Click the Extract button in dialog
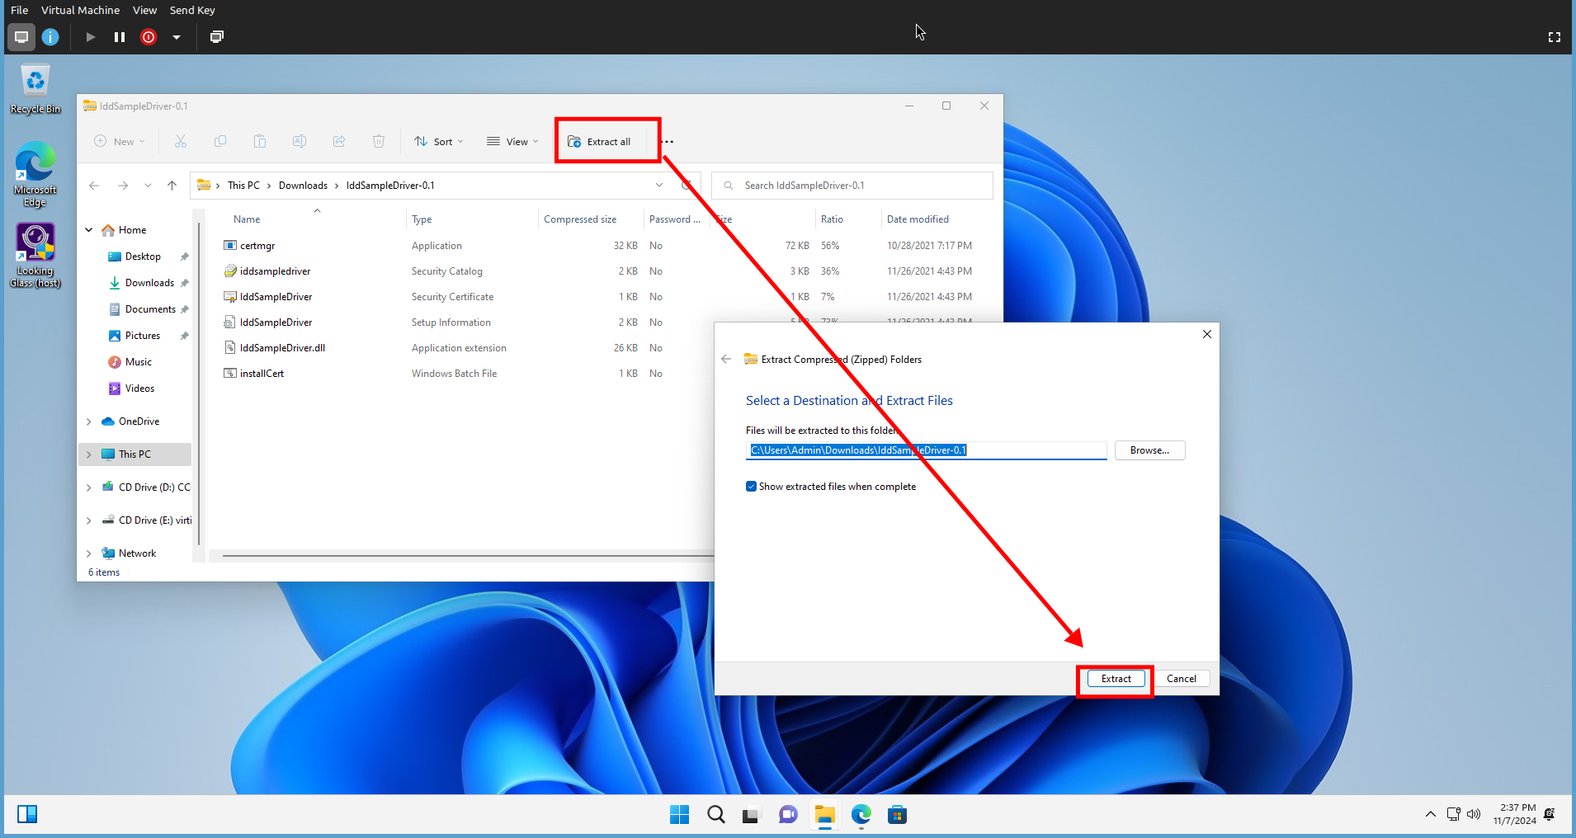Image resolution: width=1576 pixels, height=838 pixels. click(x=1116, y=679)
